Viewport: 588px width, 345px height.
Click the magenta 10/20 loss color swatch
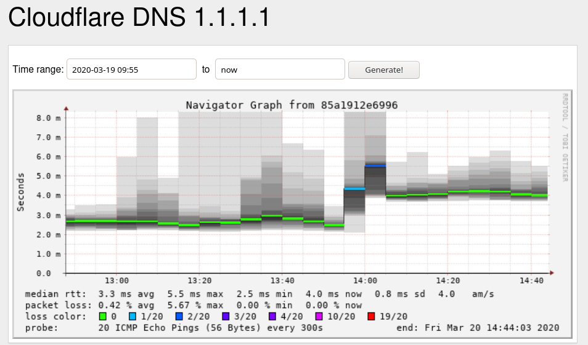(319, 317)
